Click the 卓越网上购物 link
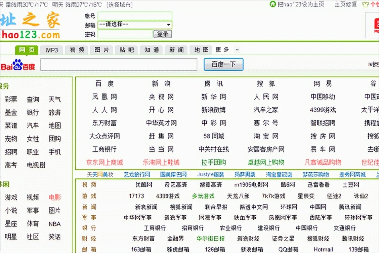Viewport: 379px width, 253px height. coord(266,162)
